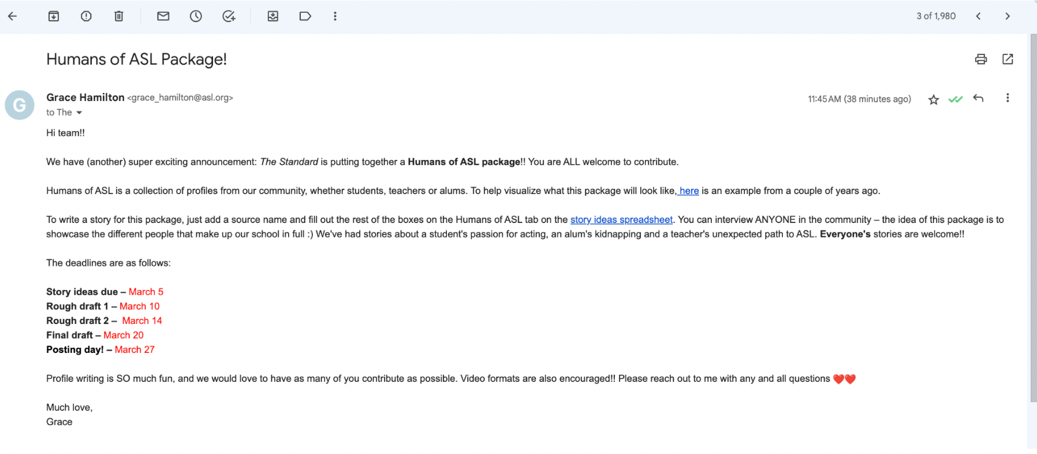Click the green double-checkmark tracking icon

point(956,99)
